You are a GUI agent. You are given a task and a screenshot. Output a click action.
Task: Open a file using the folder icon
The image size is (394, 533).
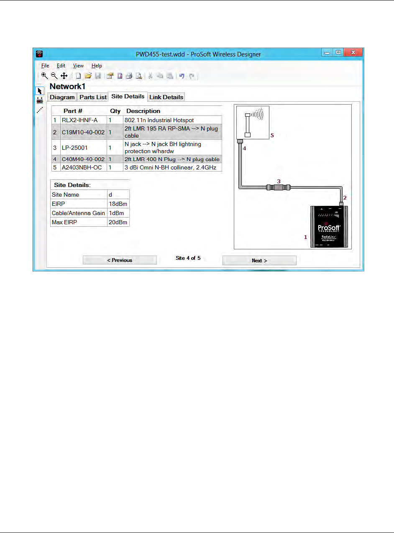[x=88, y=76]
